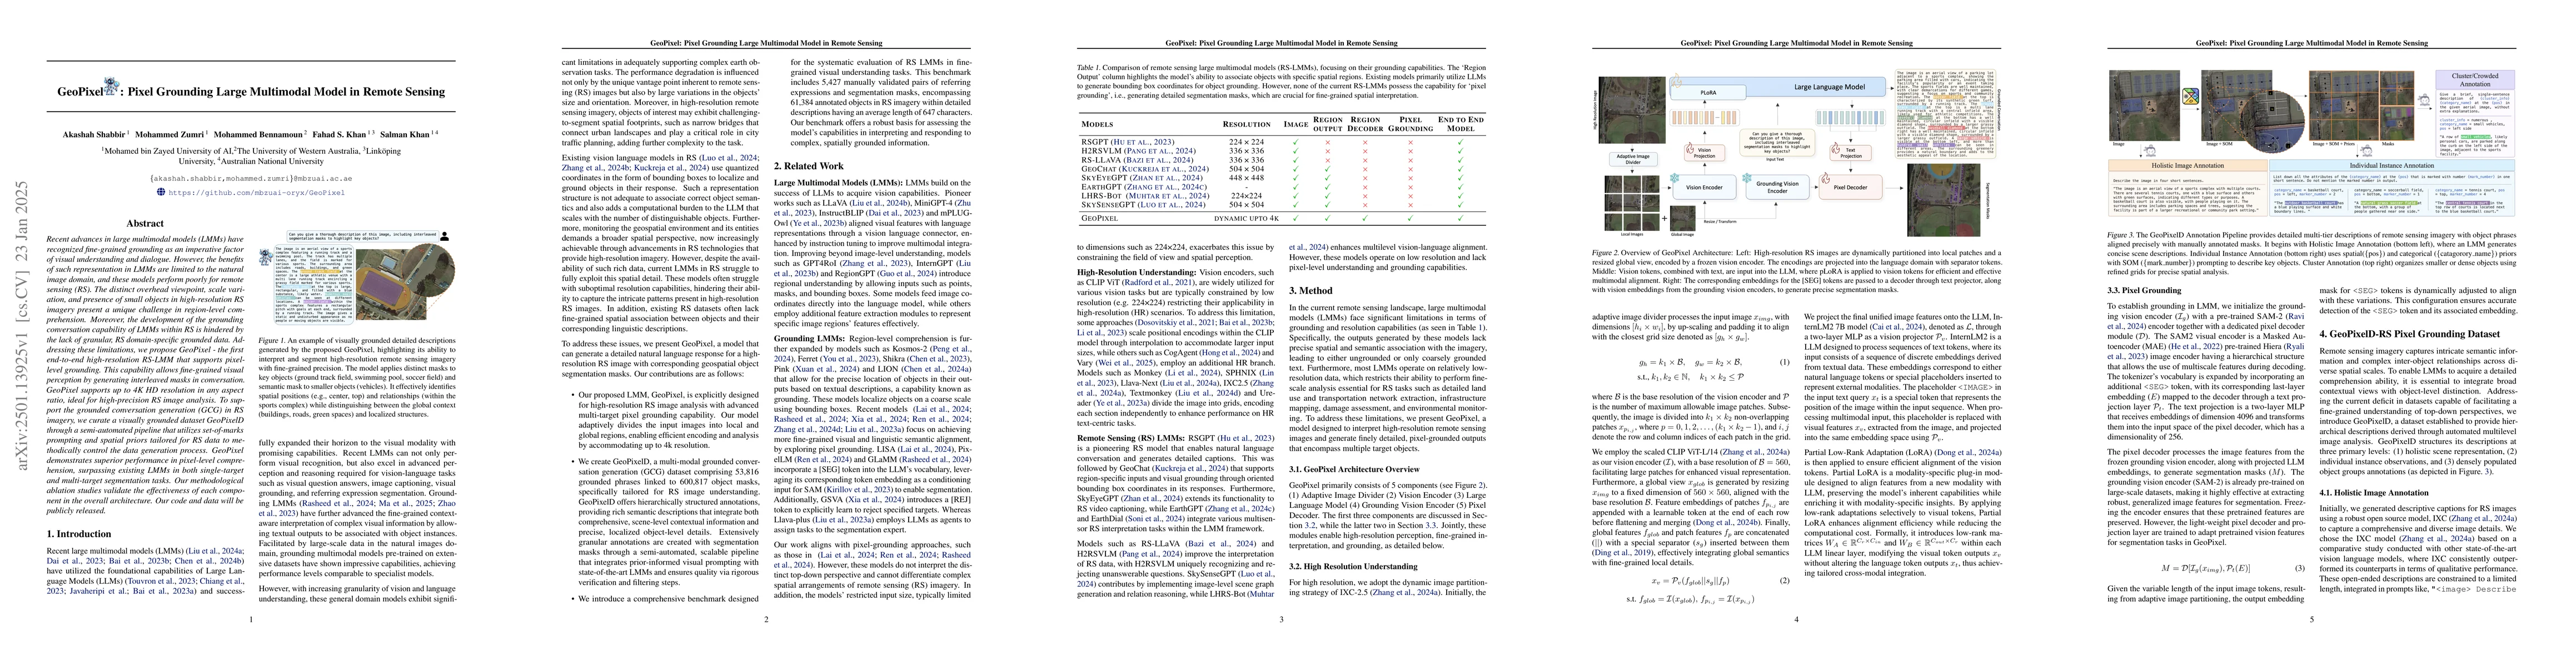Click the colorful SOM icon in Figure 3
Viewport: 2576px width, 666px height.
tap(2191, 97)
